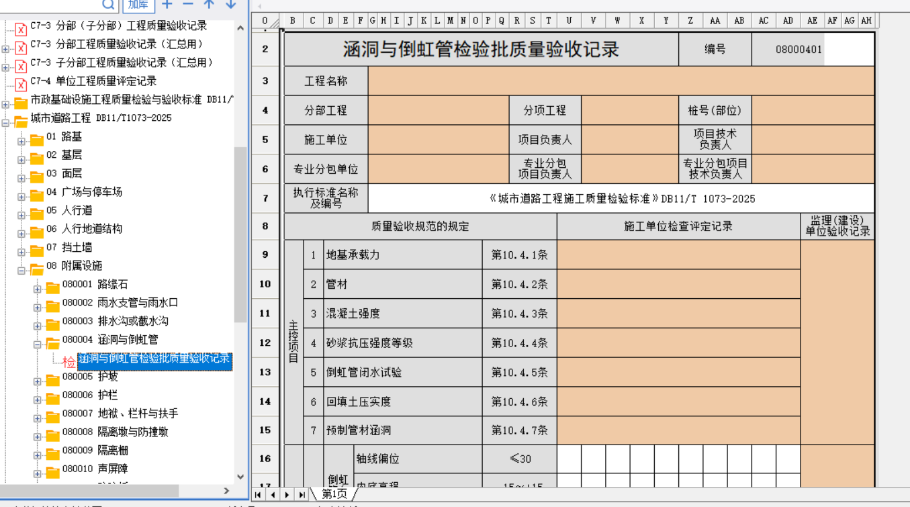Click the form title 涵洞与倒虹管检验批质量验收记录

(x=481, y=49)
